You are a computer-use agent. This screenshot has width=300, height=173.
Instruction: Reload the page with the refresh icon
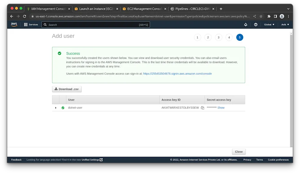(25, 16)
